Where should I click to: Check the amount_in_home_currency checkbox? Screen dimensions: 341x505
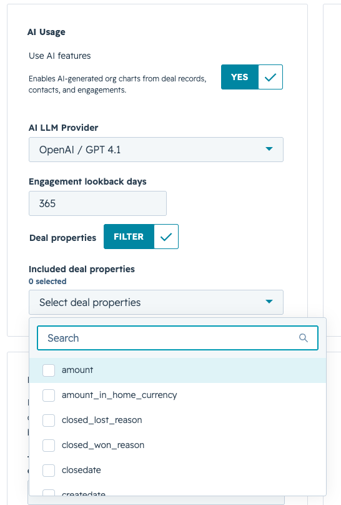coord(49,395)
